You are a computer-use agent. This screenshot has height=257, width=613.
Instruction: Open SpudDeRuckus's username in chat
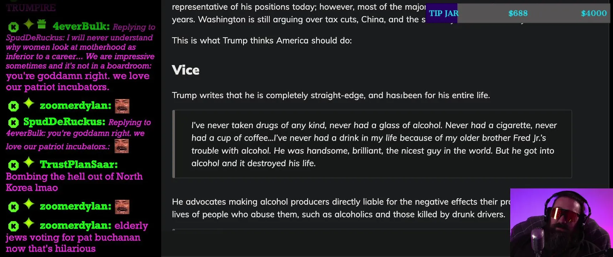point(64,122)
